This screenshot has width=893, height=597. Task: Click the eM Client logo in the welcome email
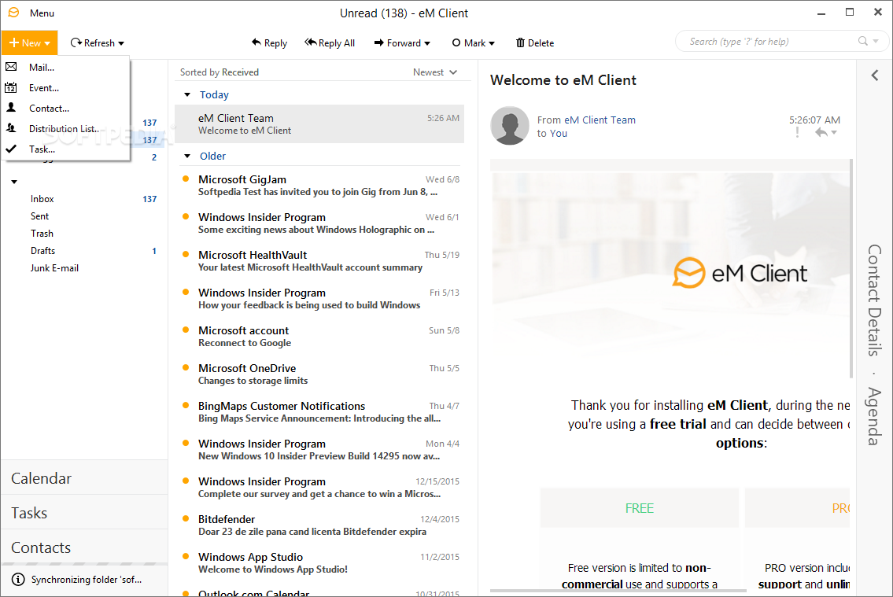coord(740,273)
